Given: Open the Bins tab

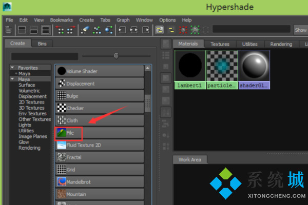Looking at the screenshot, I should pos(42,44).
